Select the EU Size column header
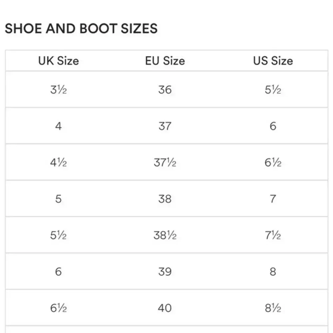Screen dimensions: 333x333 pos(165,61)
